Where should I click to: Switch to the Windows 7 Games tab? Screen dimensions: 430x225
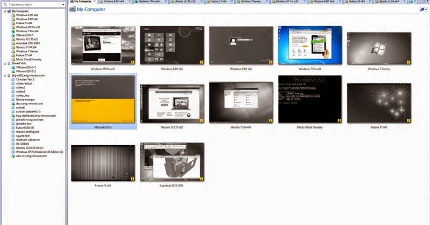click(251, 2)
